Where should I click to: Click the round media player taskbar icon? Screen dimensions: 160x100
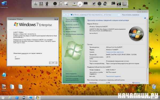point(24,98)
